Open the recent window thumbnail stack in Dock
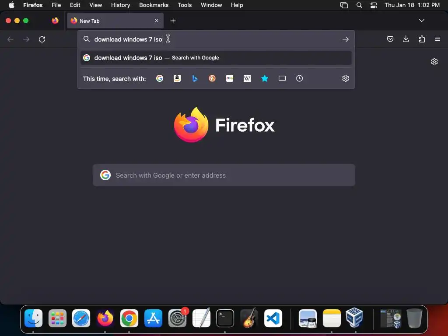 (391, 318)
